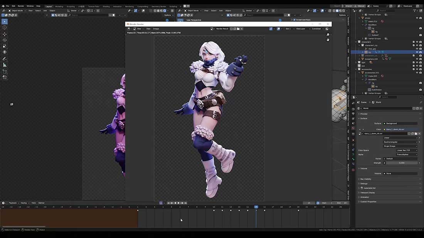Open the Window menu

30,6
